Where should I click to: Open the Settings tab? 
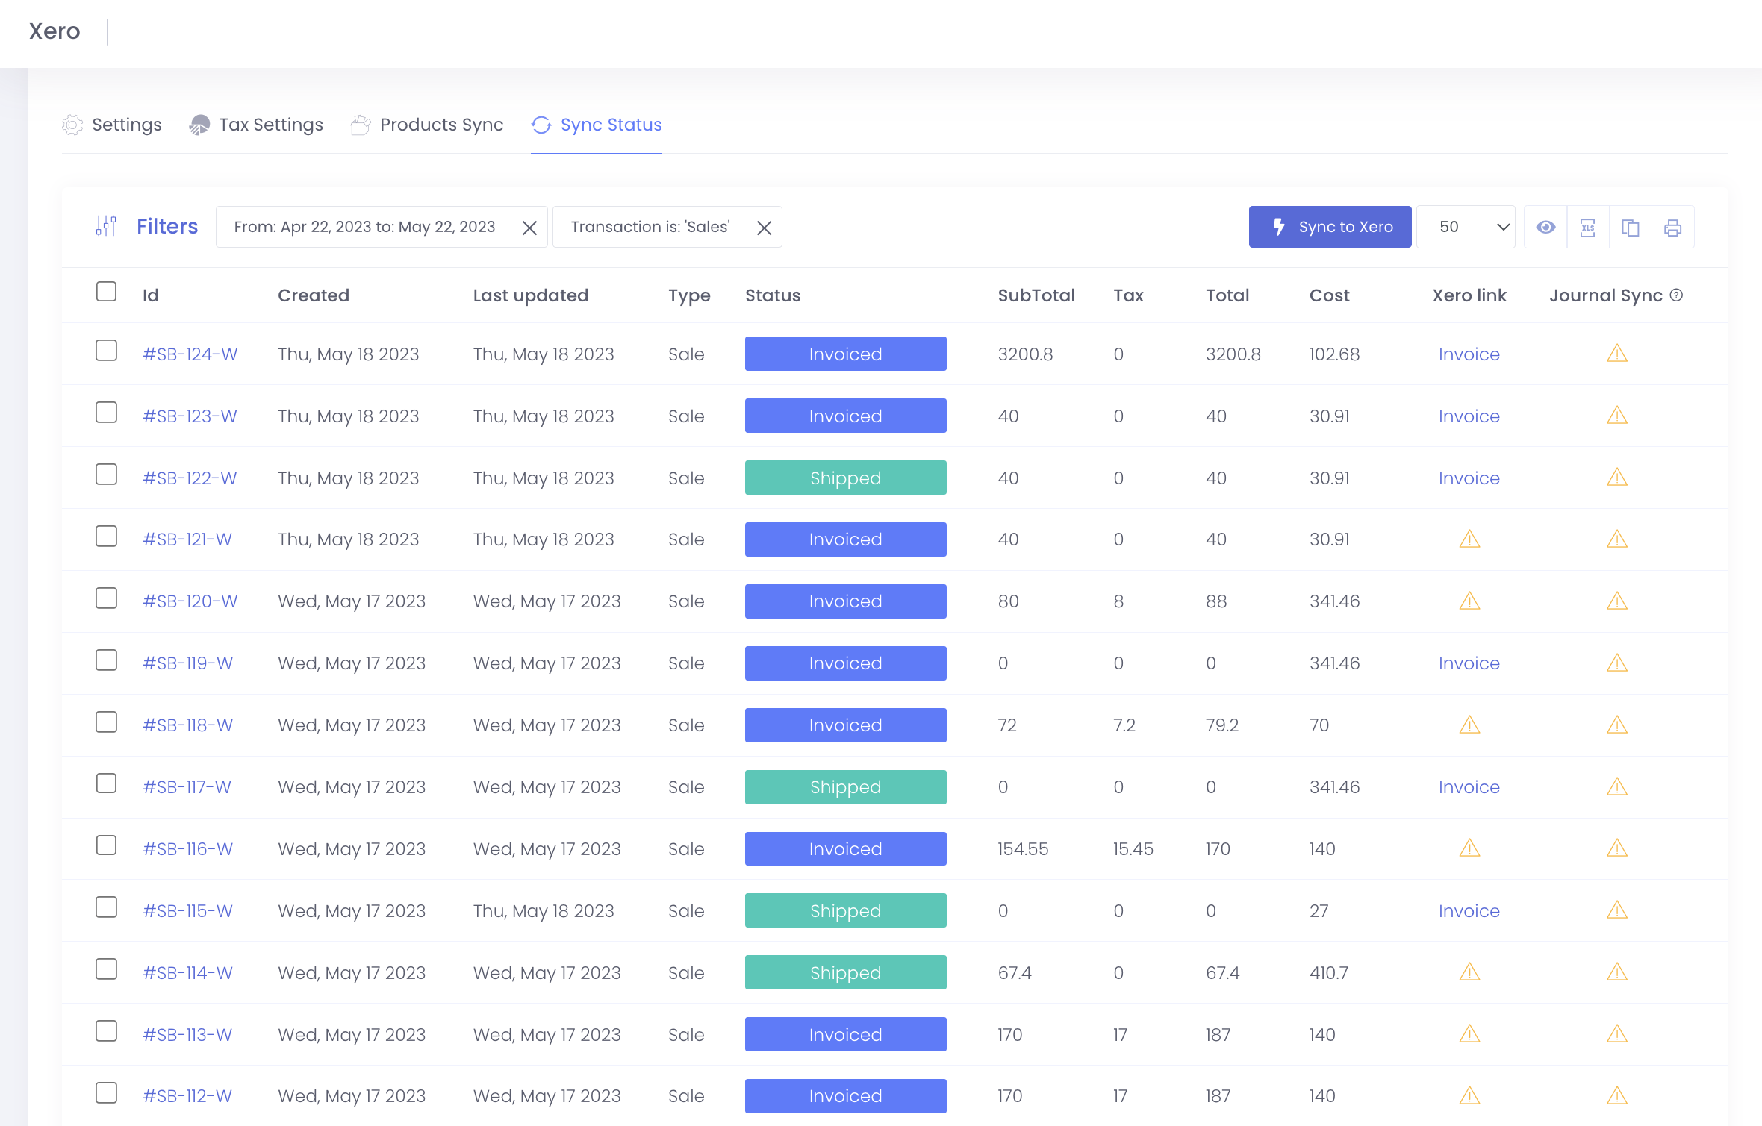click(x=112, y=125)
